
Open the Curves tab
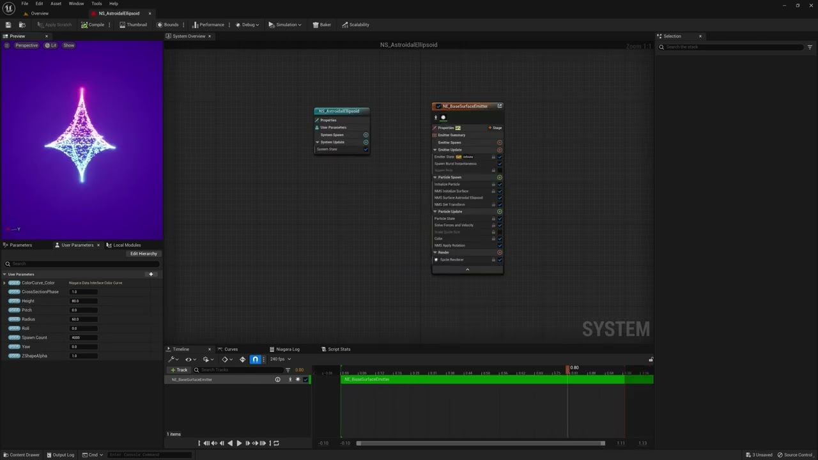point(228,349)
